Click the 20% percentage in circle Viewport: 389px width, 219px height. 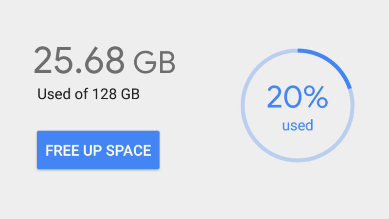click(x=298, y=97)
